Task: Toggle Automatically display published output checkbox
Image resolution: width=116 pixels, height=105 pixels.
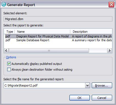Action: (9, 64)
